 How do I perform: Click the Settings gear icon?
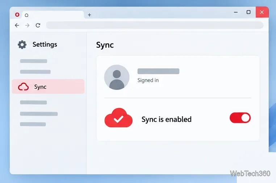click(x=22, y=45)
